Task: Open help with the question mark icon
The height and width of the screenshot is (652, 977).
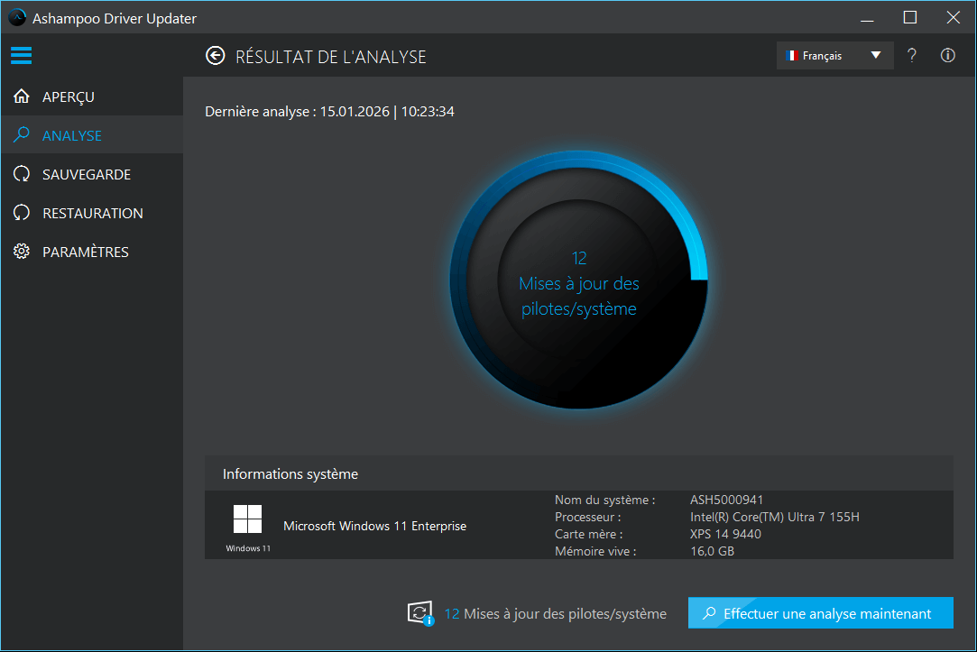Action: (911, 55)
